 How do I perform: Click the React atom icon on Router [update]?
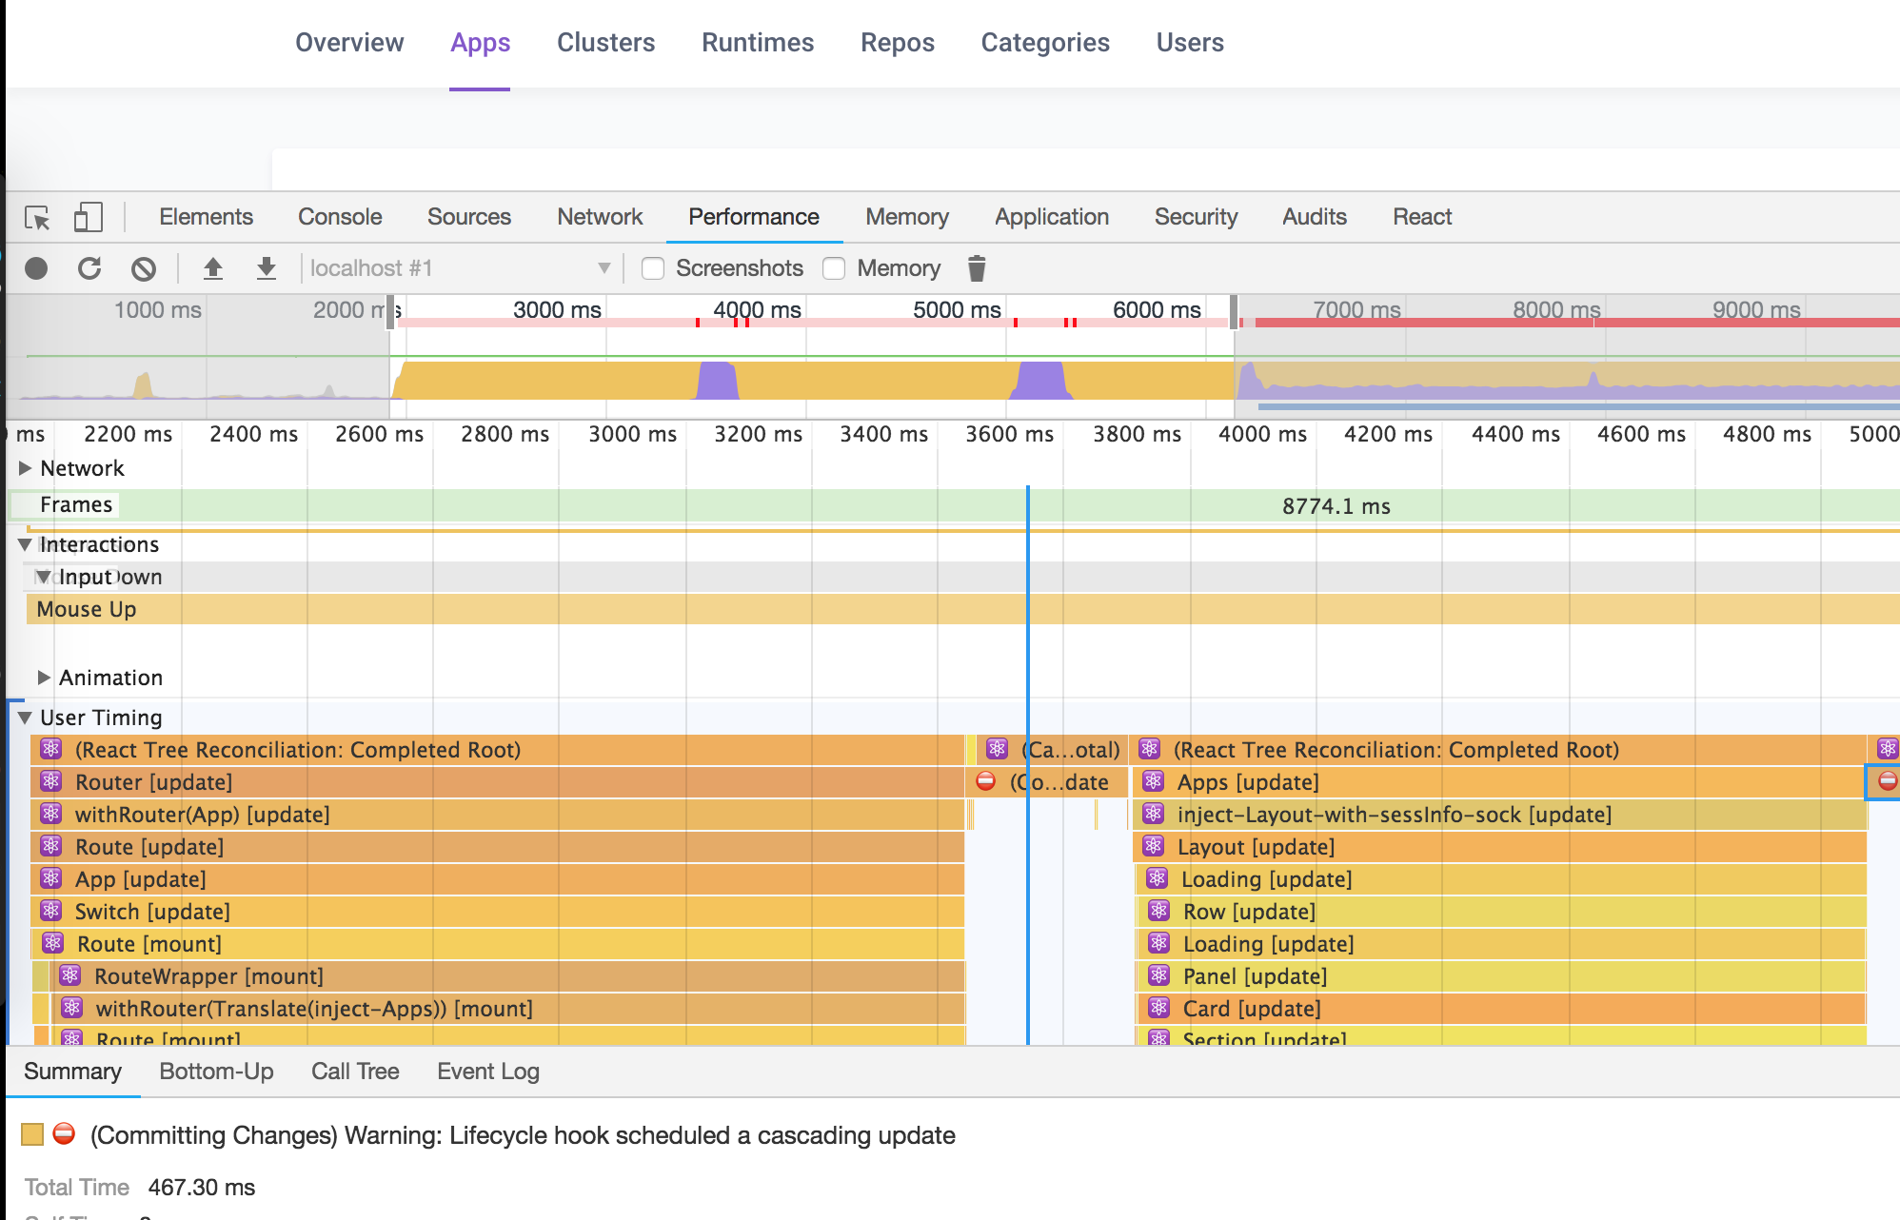[49, 781]
